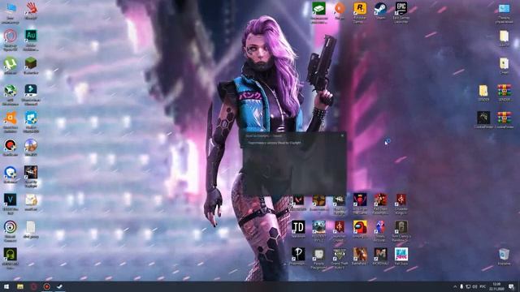Show hidden system tray icons
This screenshot has height=292, width=520.
pos(455,286)
